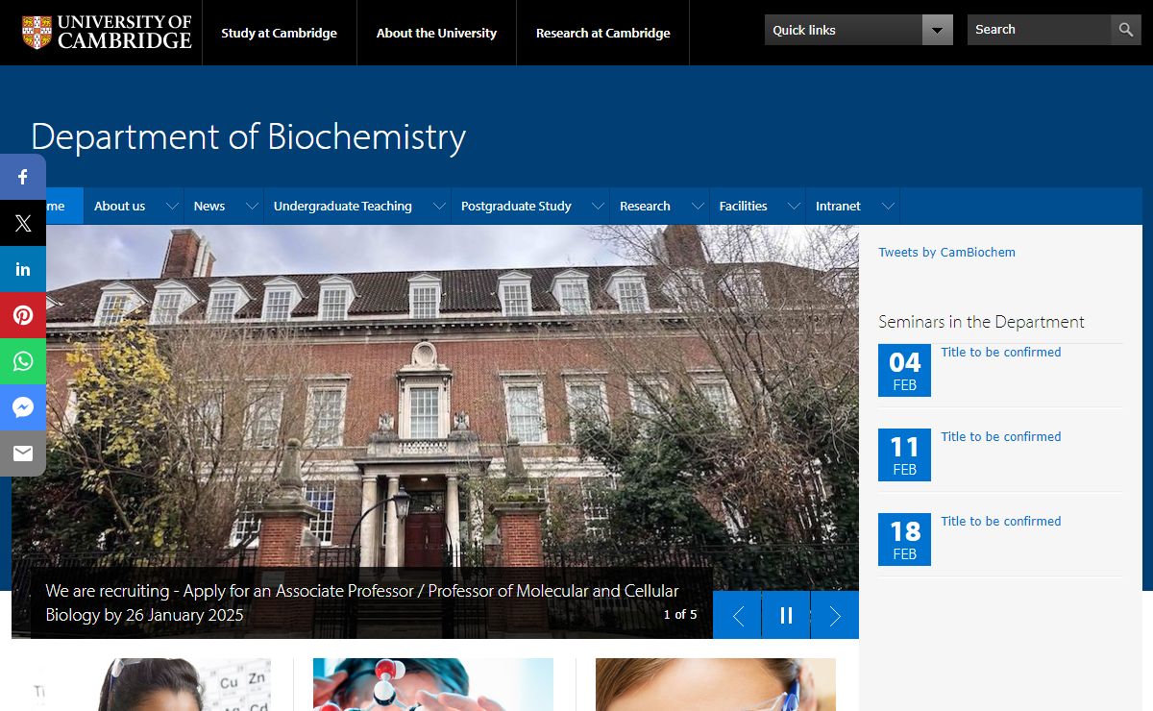Open Undergraduate Teaching nav item
The image size is (1153, 711).
point(343,206)
